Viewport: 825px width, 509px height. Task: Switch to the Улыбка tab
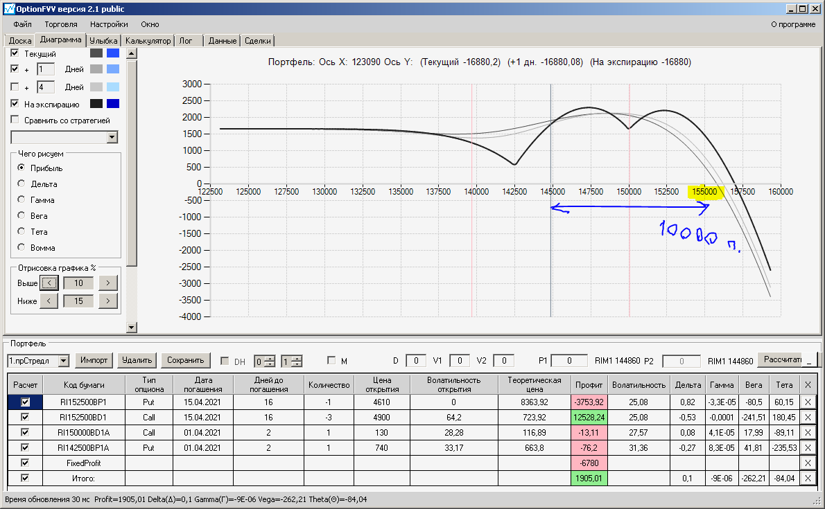(x=103, y=40)
